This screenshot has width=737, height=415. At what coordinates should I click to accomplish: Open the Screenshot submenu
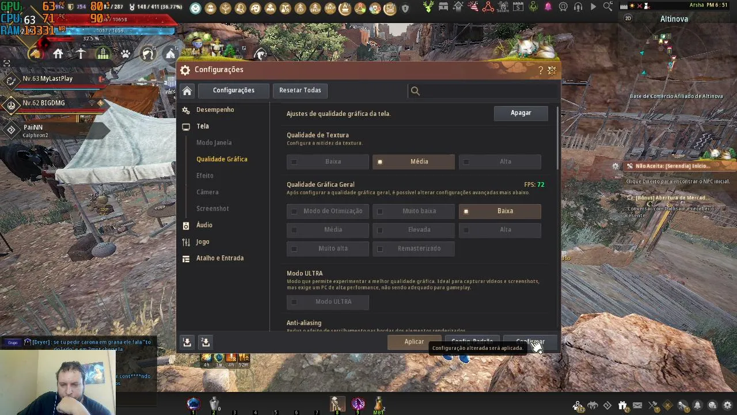pos(212,209)
